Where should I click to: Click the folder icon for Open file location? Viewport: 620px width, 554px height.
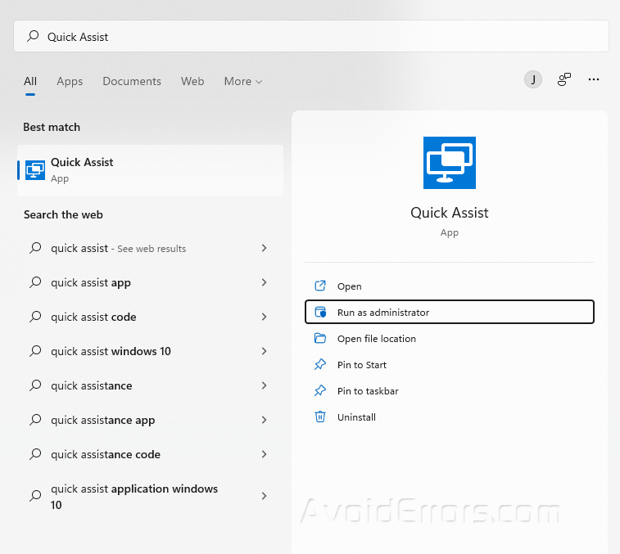(320, 338)
